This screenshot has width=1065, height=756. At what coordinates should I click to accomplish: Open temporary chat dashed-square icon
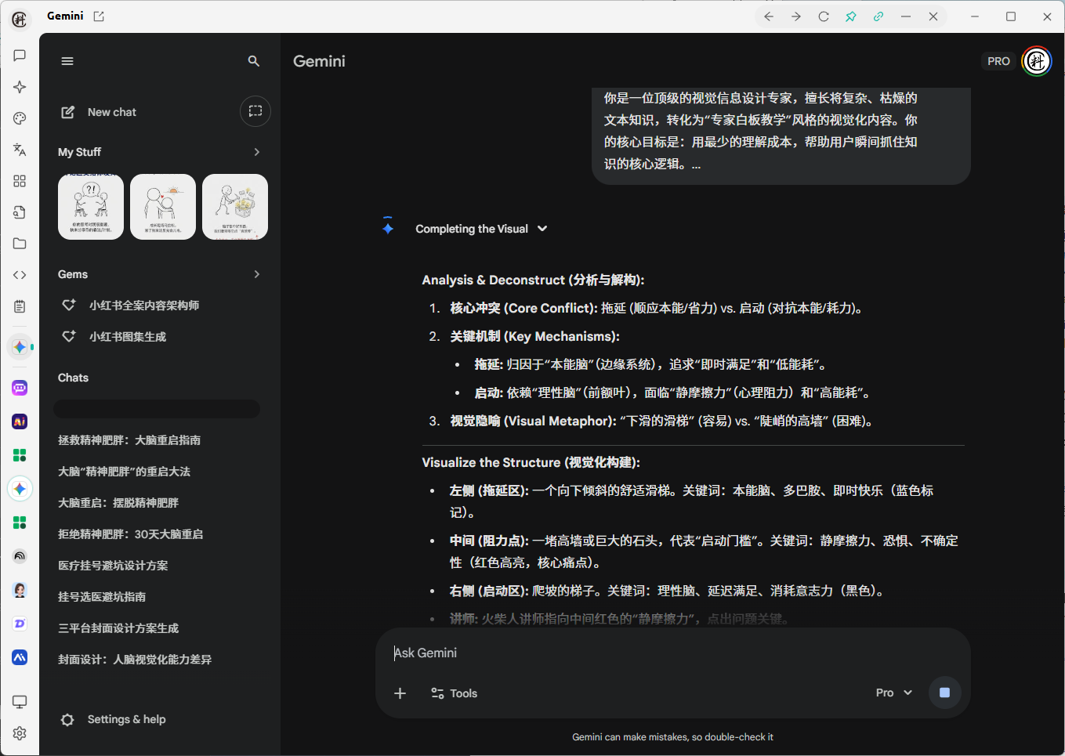pos(255,111)
